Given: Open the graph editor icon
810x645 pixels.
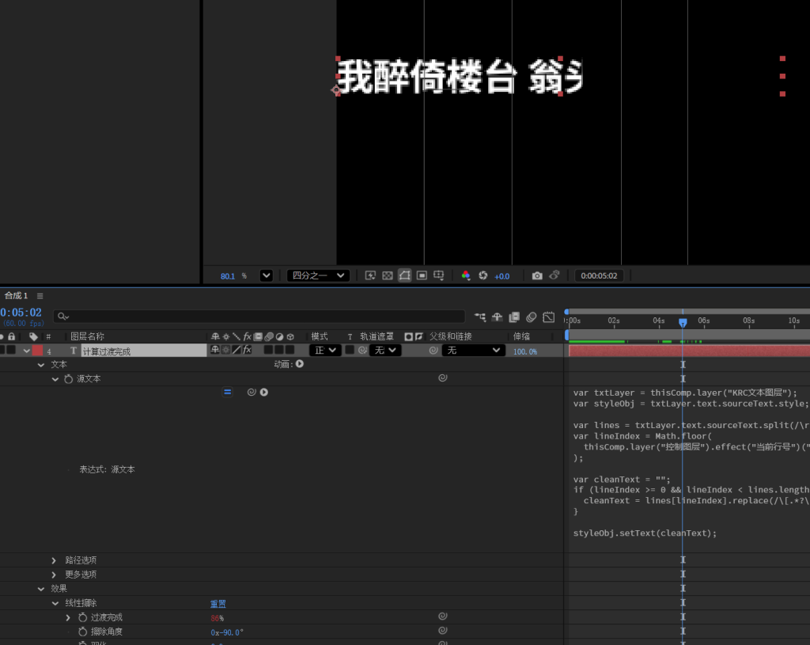Looking at the screenshot, I should point(548,317).
